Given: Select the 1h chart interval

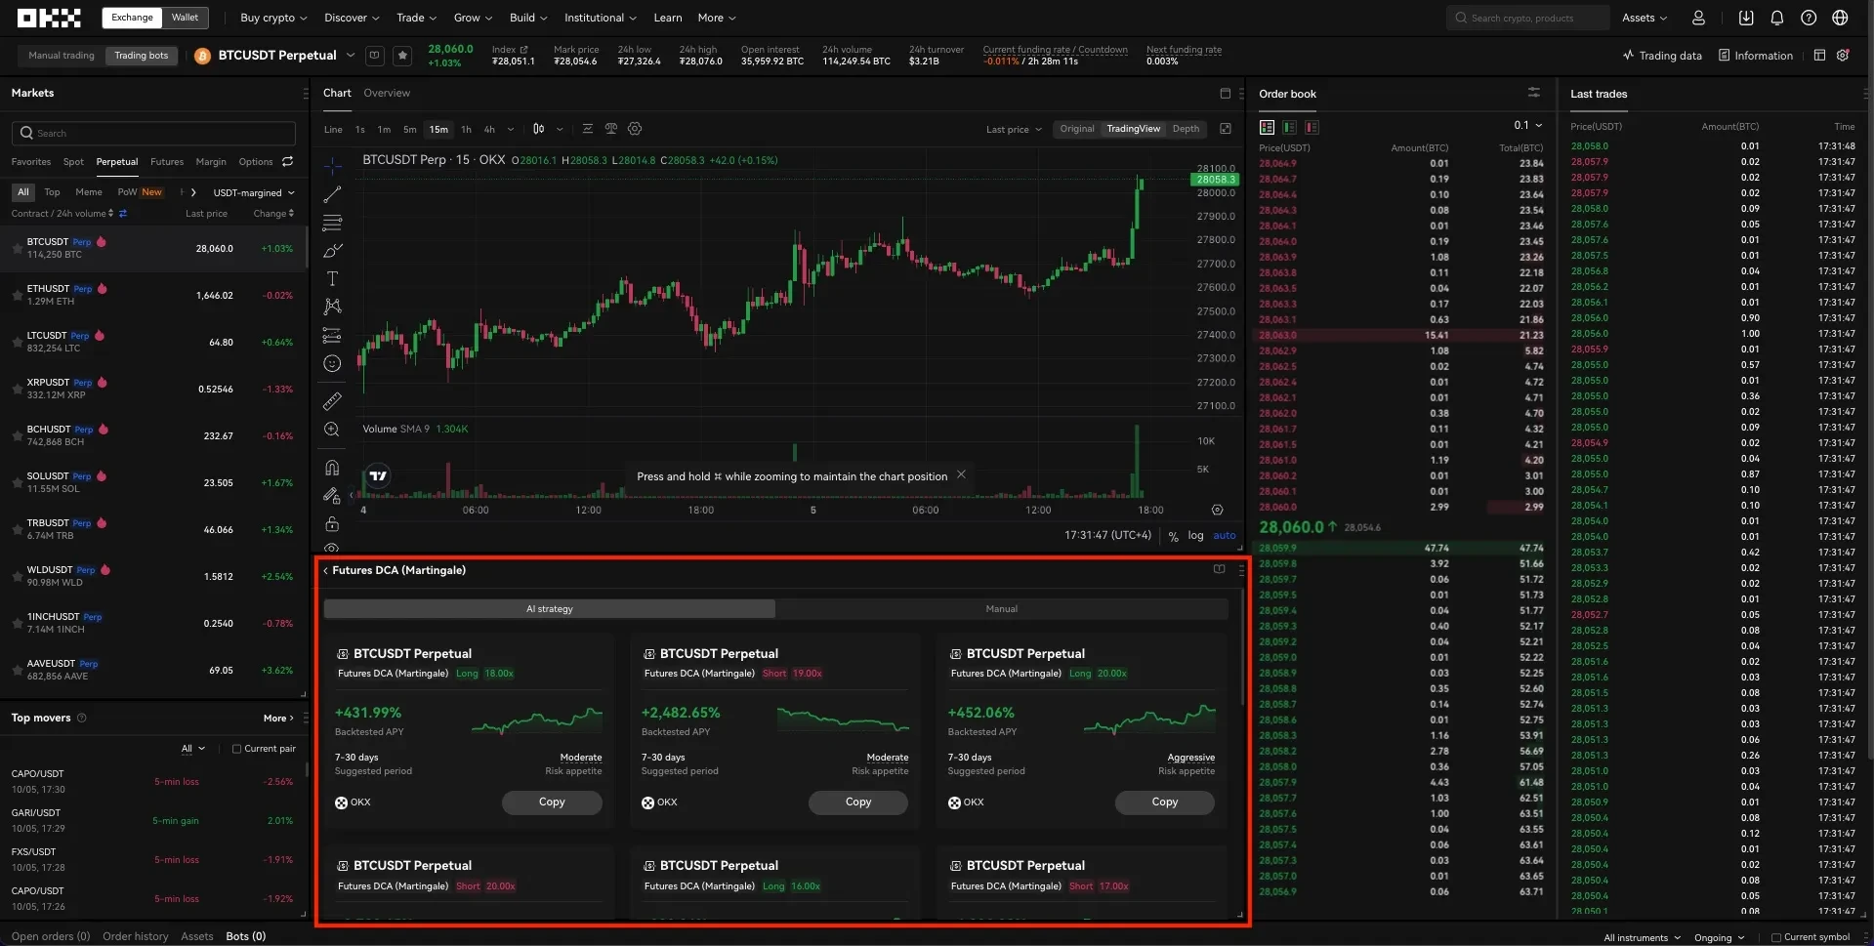Looking at the screenshot, I should (466, 129).
